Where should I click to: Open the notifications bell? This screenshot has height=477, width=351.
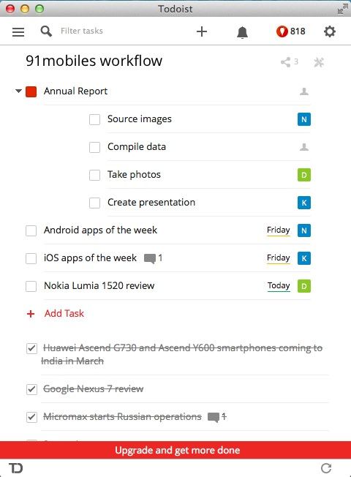click(242, 32)
